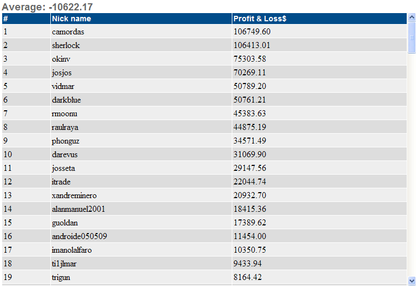The height and width of the screenshot is (286, 416).
Task: Click the vertical scrollbar thumb
Action: coord(412,38)
